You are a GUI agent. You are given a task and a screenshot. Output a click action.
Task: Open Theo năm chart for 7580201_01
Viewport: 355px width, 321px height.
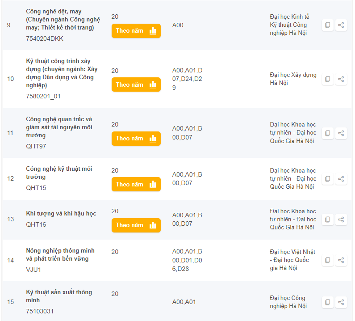[x=136, y=84]
